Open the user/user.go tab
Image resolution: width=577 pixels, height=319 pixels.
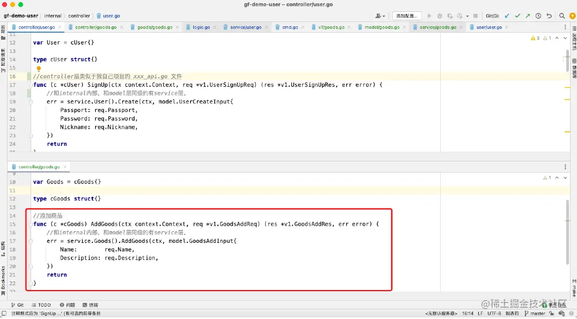489,27
